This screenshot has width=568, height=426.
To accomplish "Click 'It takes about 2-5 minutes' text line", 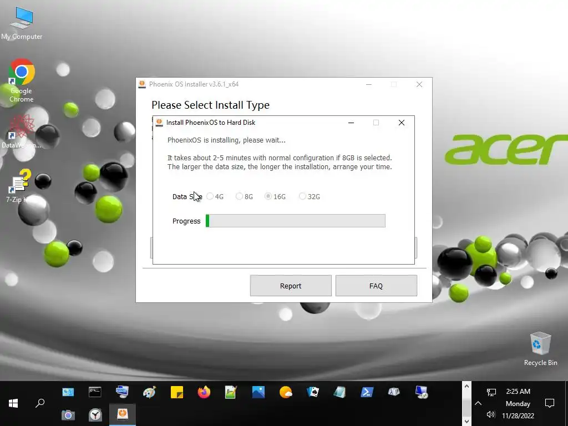I will click(280, 158).
